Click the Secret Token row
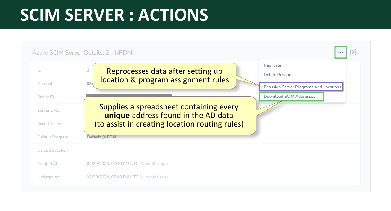 [49, 124]
